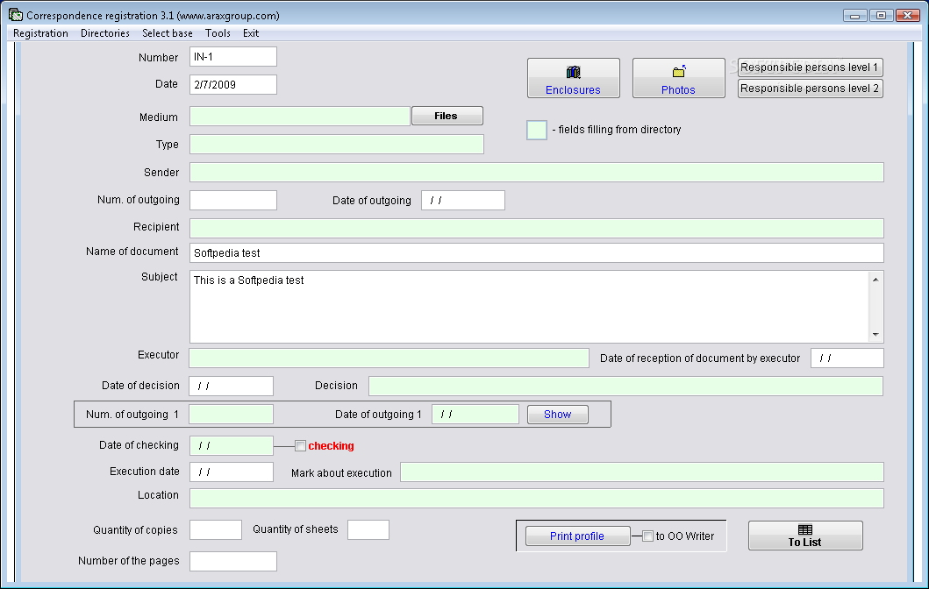Click the Number of the pages field
The width and height of the screenshot is (929, 589).
(232, 561)
